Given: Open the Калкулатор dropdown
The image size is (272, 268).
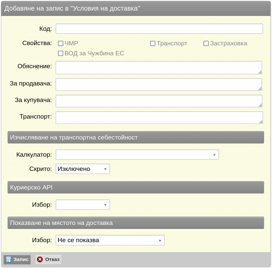Looking at the screenshot, I should (137, 155).
